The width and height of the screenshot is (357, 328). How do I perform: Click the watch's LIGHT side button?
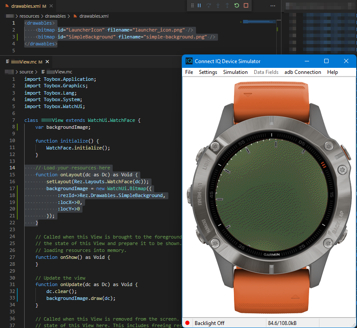point(200,155)
